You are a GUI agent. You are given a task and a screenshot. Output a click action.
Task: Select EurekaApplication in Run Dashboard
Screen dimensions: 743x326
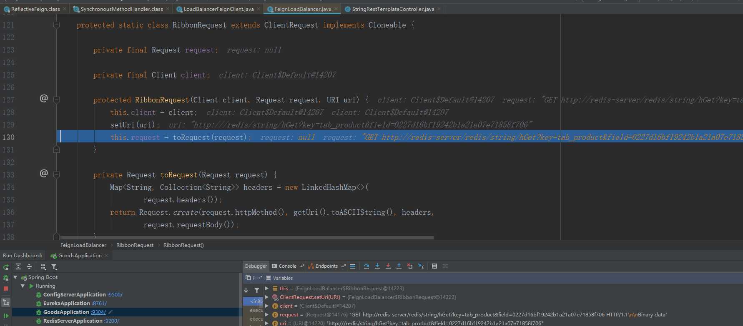[x=67, y=304]
